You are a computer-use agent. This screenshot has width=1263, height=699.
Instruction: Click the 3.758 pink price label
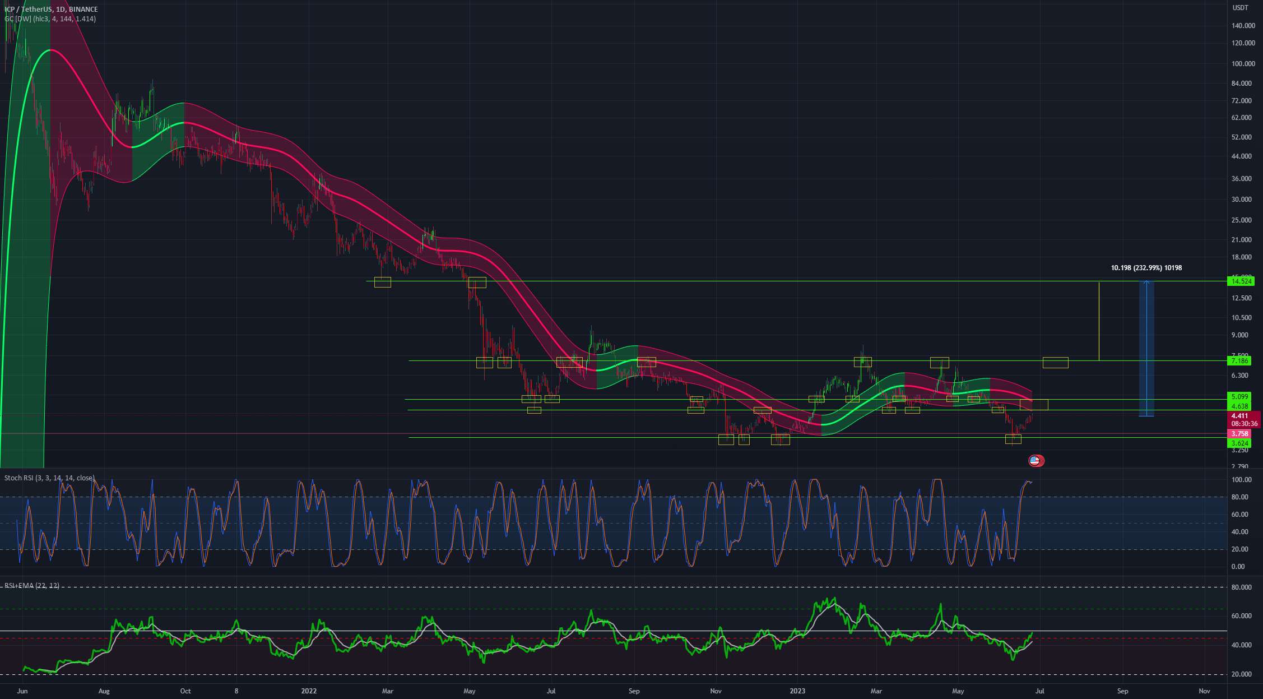1239,433
